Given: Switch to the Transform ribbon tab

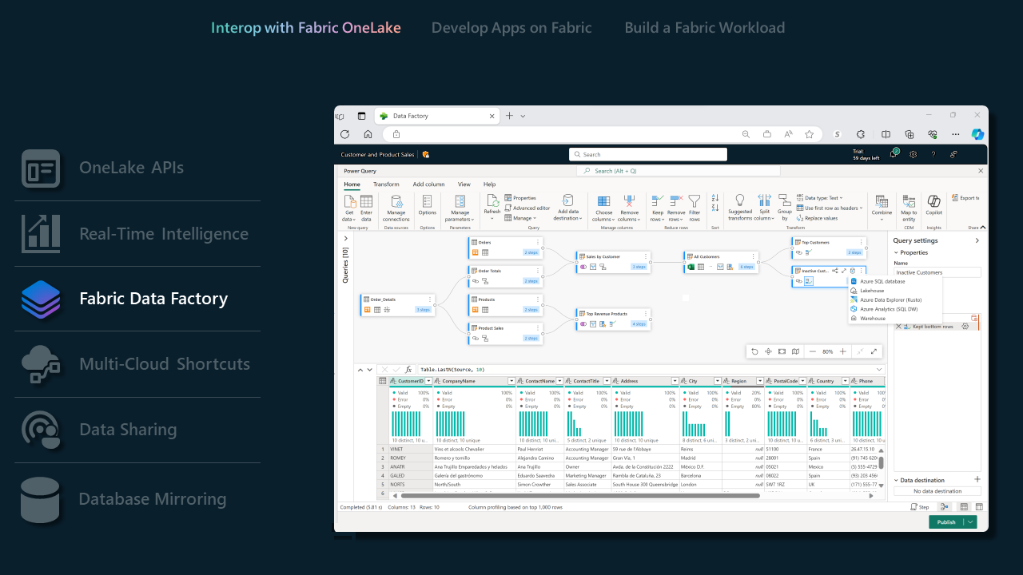Looking at the screenshot, I should pyautogui.click(x=386, y=184).
